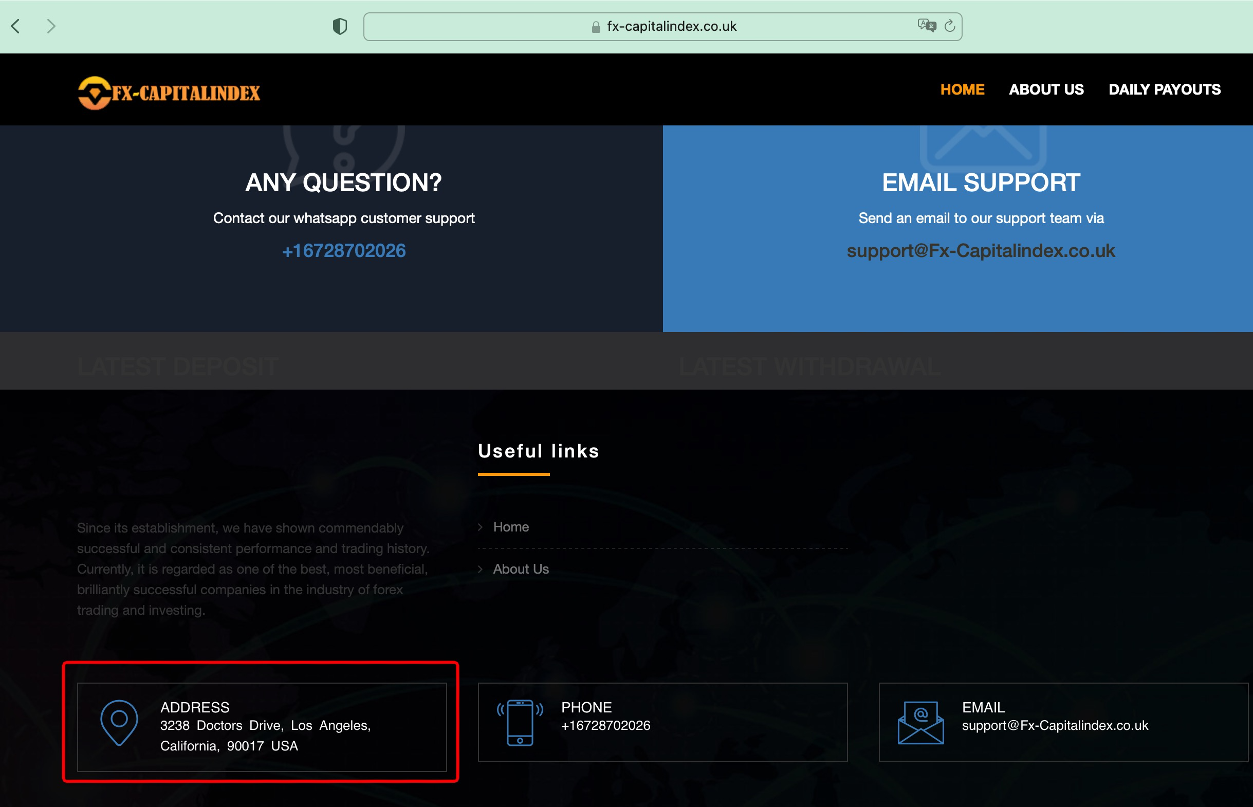
Task: Go to ABOUT US in navigation
Action: (1046, 89)
